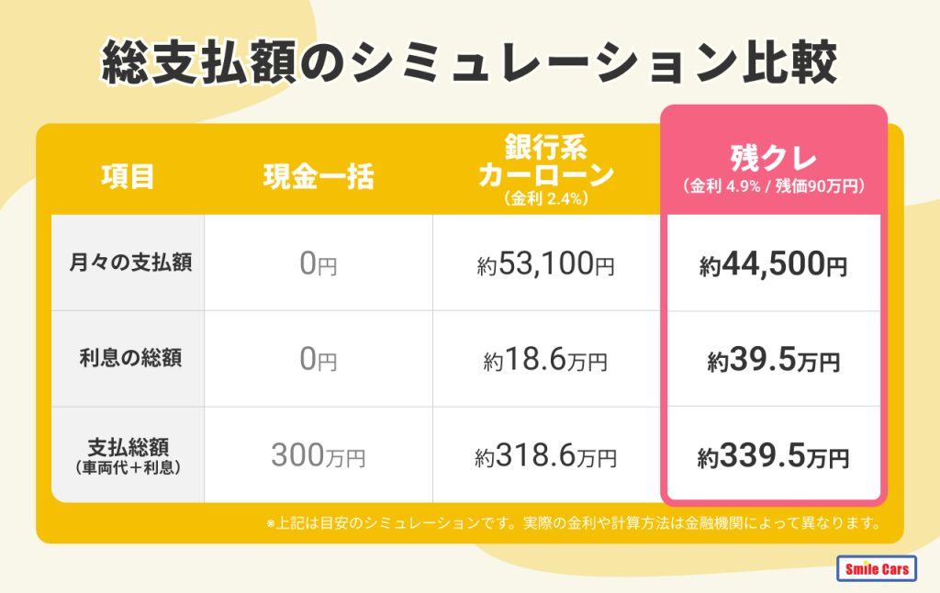Click the 0円 cell in 月々の支払額 row
Image resolution: width=940 pixels, height=593 pixels.
[x=319, y=264]
